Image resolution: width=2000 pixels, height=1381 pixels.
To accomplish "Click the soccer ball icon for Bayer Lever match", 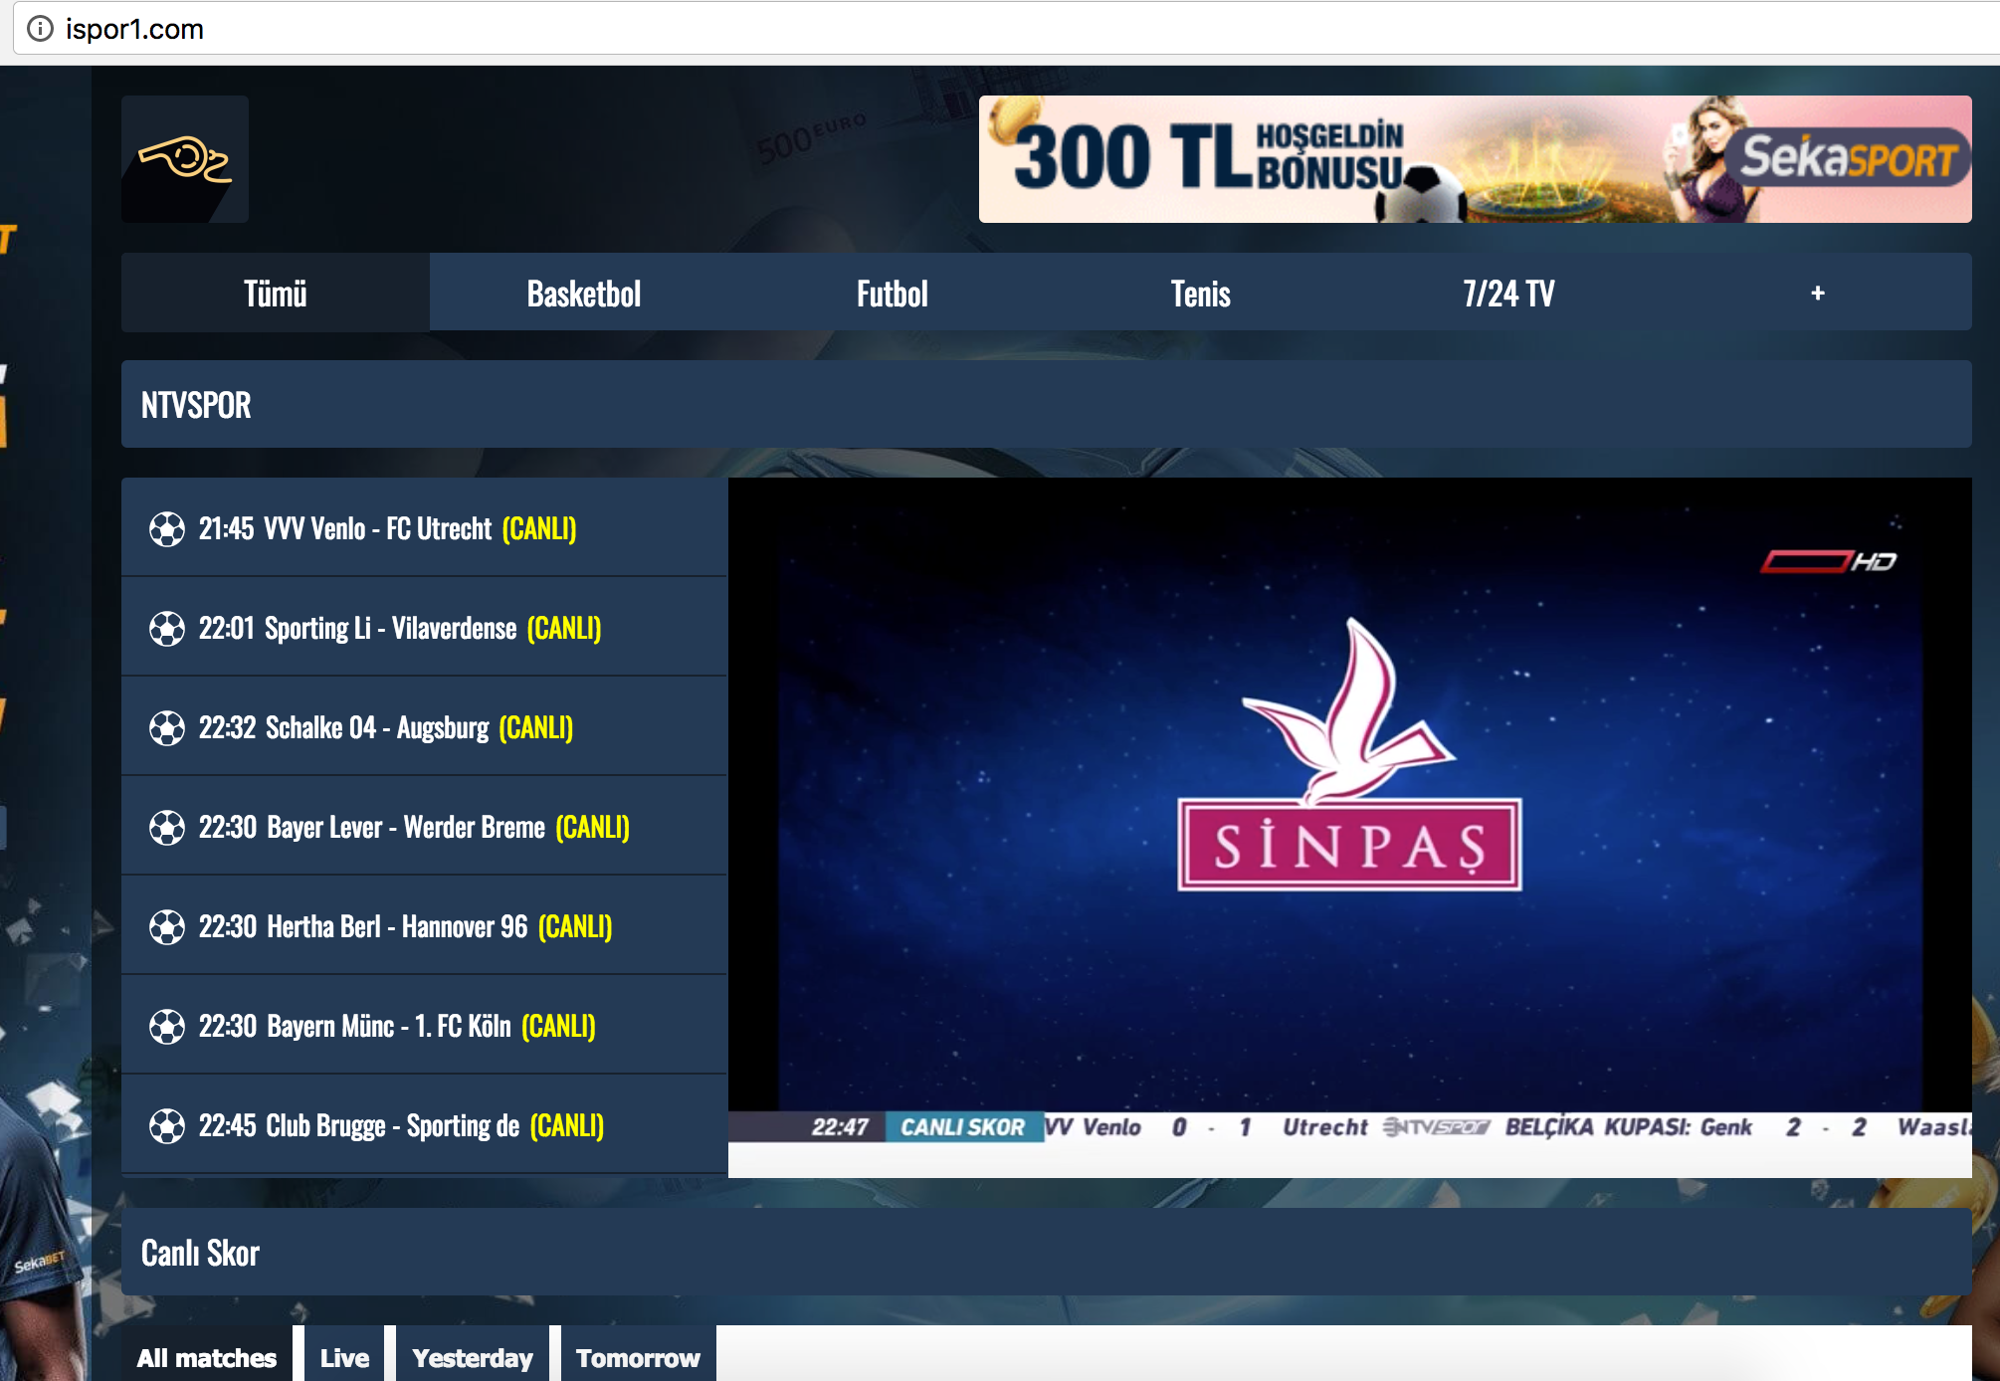I will pos(167,828).
